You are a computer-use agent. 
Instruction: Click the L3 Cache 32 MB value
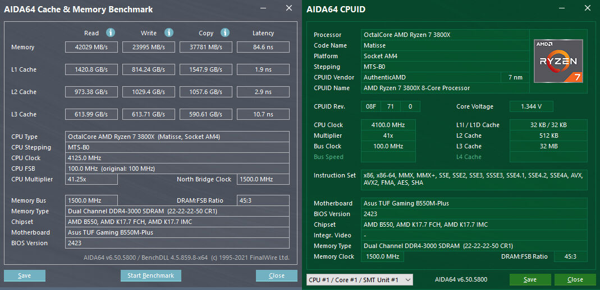coord(548,146)
